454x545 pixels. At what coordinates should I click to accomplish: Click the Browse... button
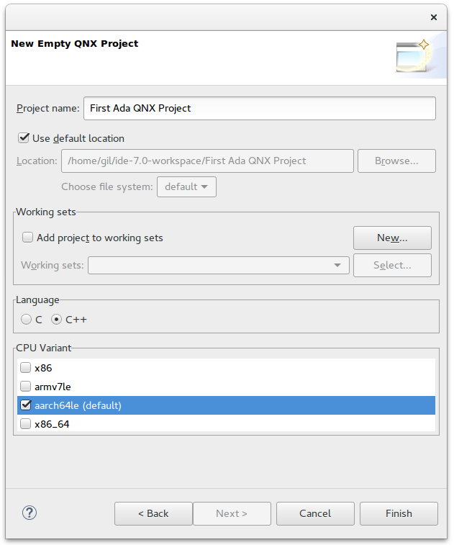click(x=396, y=161)
